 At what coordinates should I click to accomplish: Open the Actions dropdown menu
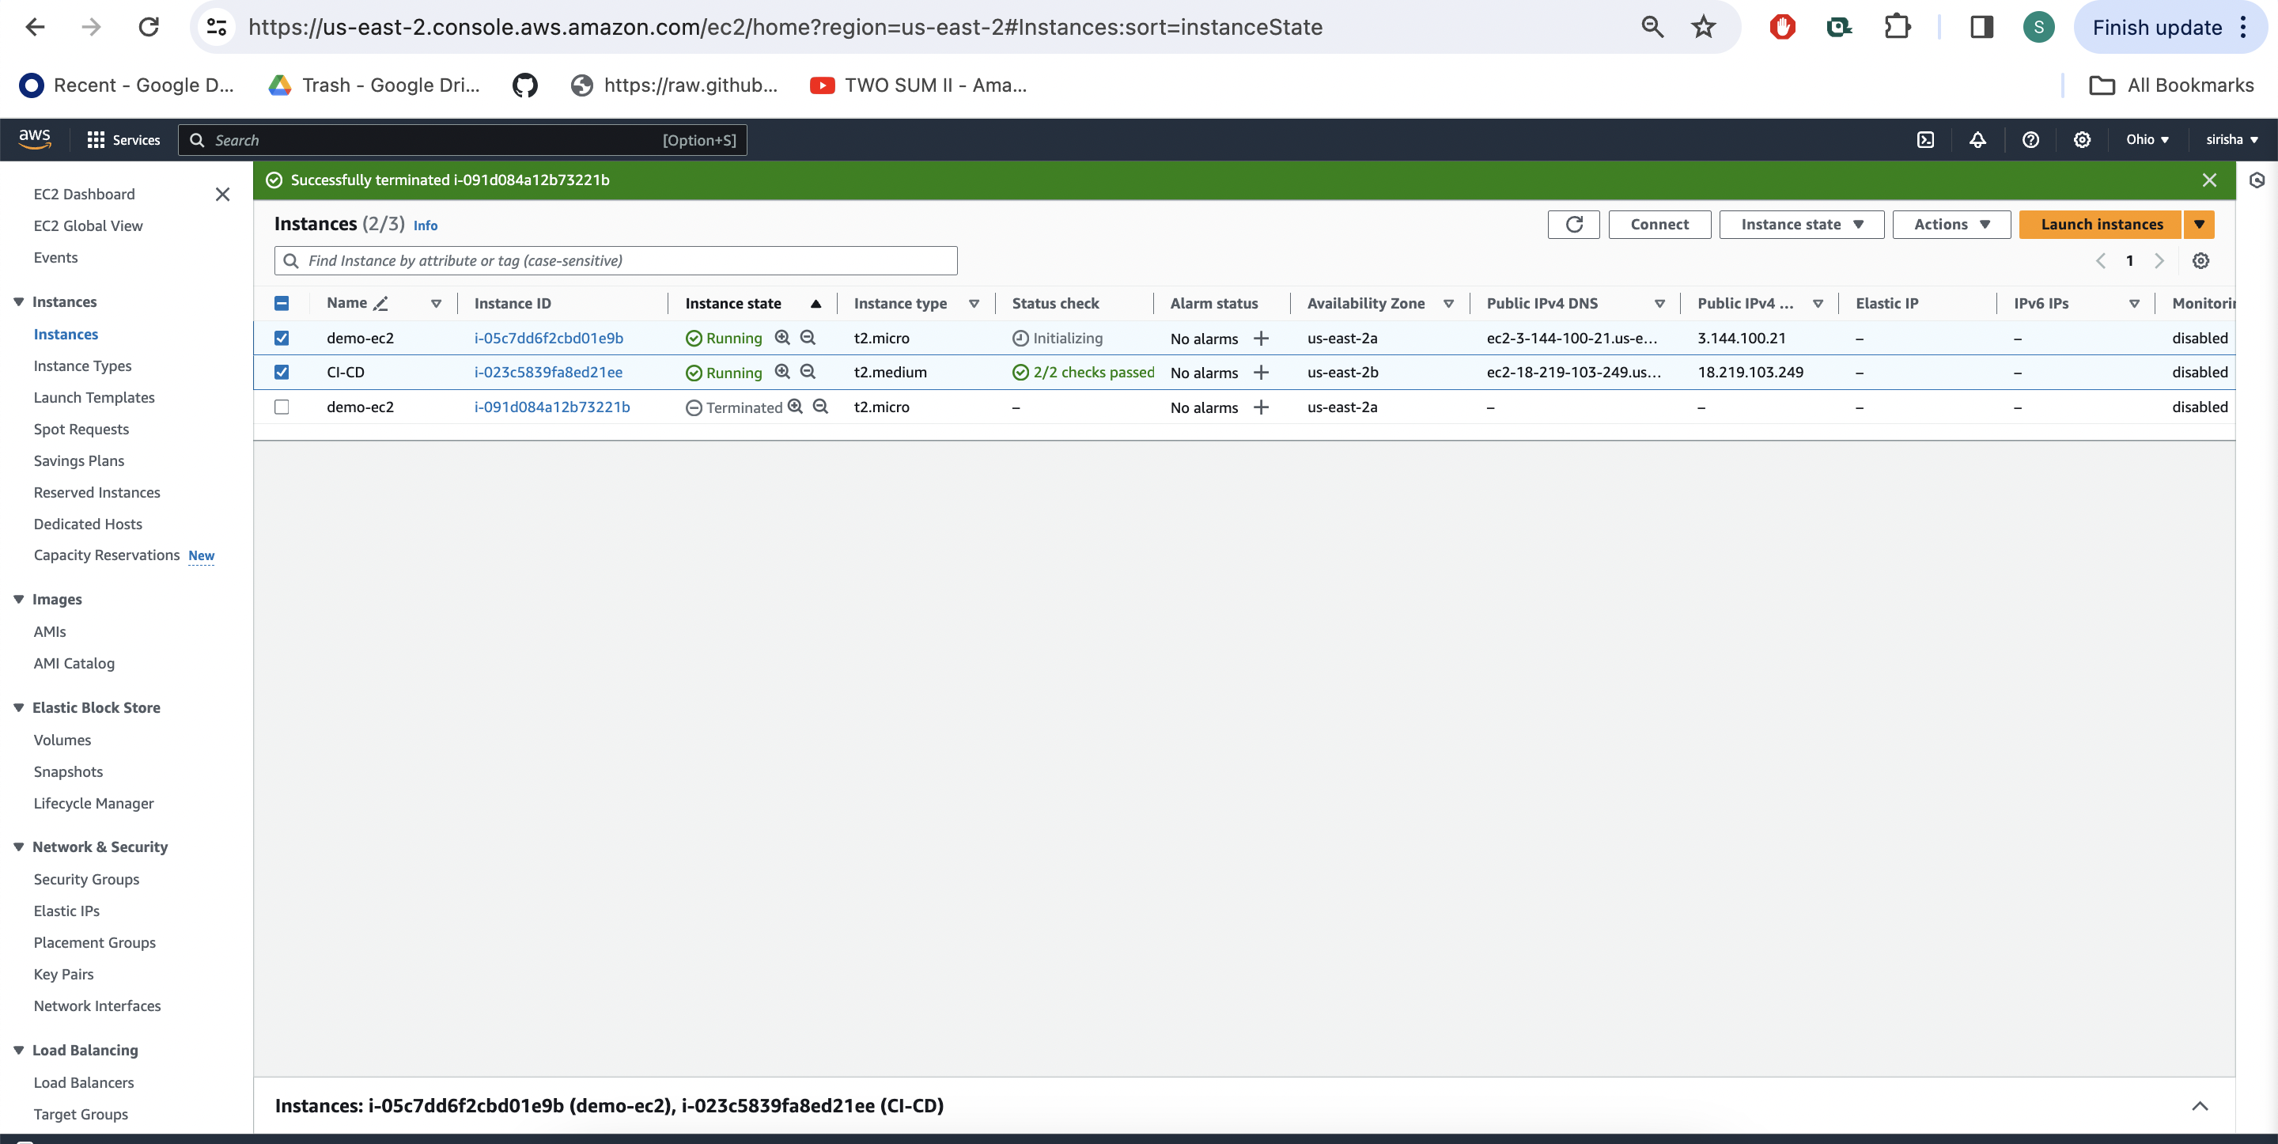pos(1951,225)
